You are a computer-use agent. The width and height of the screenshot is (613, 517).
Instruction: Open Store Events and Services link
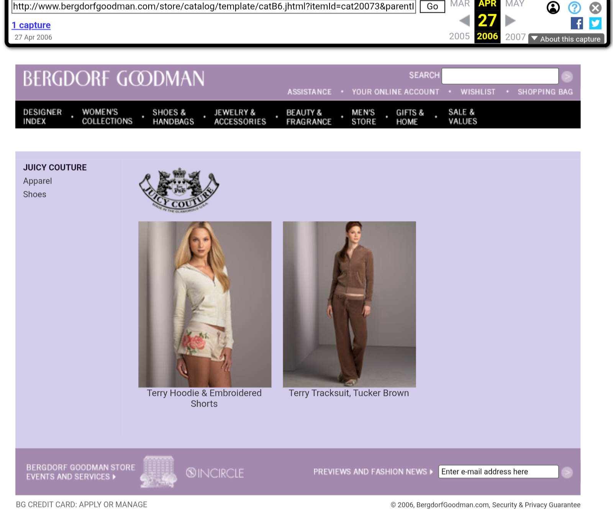point(80,472)
